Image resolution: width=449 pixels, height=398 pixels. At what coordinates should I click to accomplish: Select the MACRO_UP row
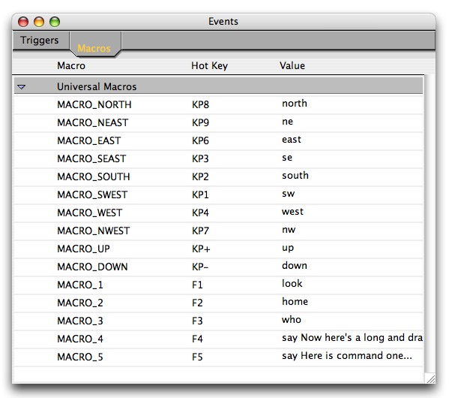[x=218, y=249]
